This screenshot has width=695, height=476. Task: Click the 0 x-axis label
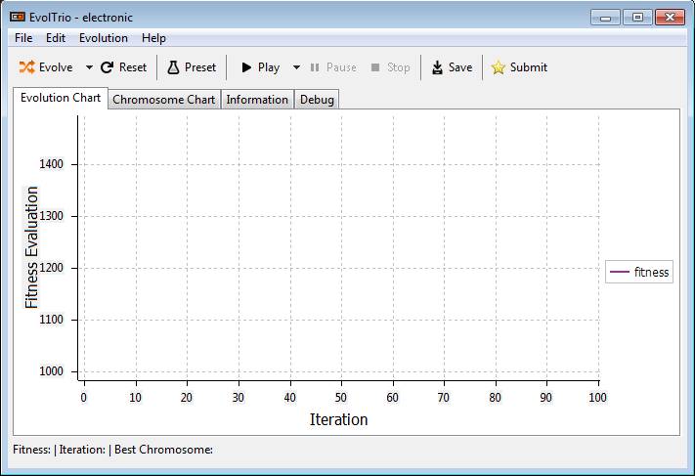(x=84, y=397)
